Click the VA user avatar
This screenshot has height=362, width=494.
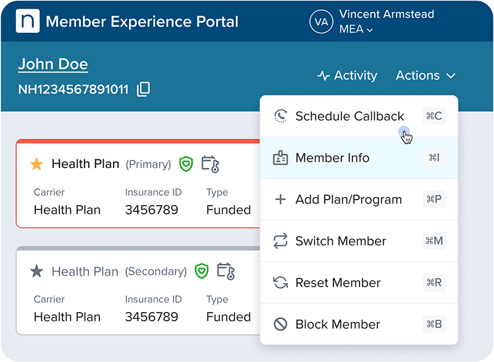[321, 22]
